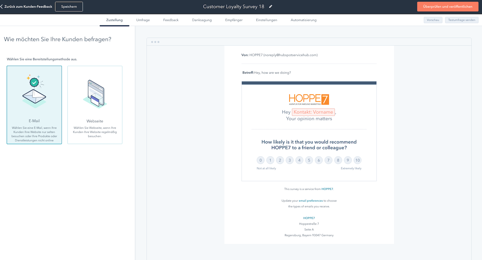Click the Von sender line with HOPPE7
This screenshot has height=260, width=482.
pos(280,55)
